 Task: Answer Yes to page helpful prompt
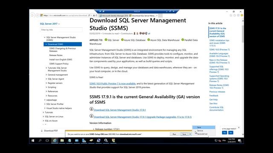pos(224,133)
